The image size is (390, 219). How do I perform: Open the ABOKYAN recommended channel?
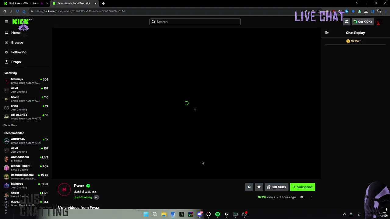26,141
